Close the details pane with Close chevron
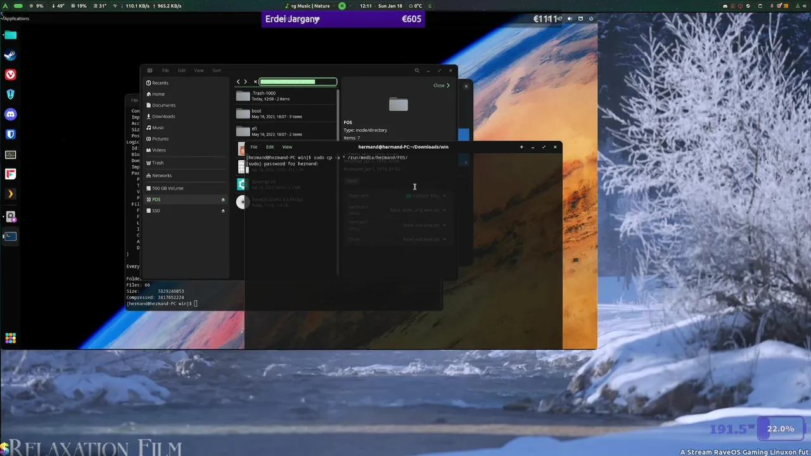The height and width of the screenshot is (456, 811). click(442, 85)
